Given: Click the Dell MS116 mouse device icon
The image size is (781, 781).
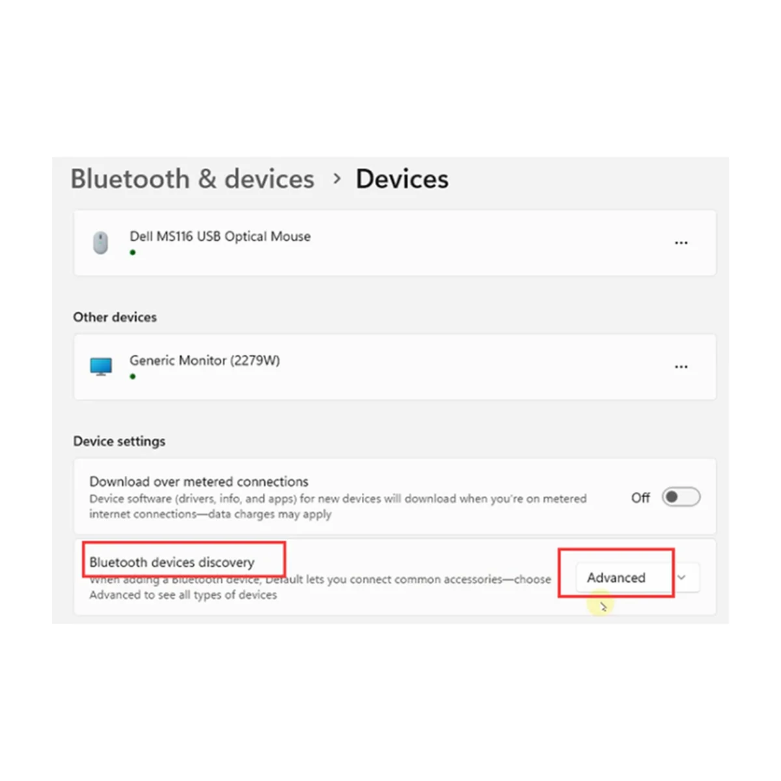Looking at the screenshot, I should 101,242.
